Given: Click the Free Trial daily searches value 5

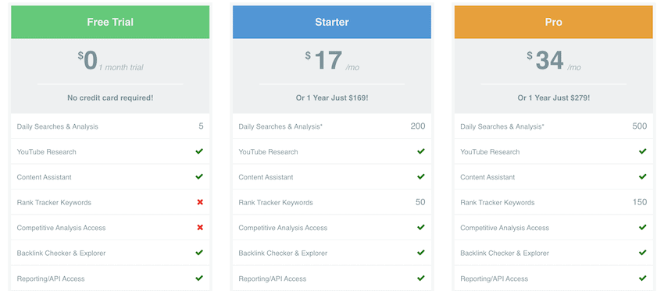Looking at the screenshot, I should tap(201, 126).
